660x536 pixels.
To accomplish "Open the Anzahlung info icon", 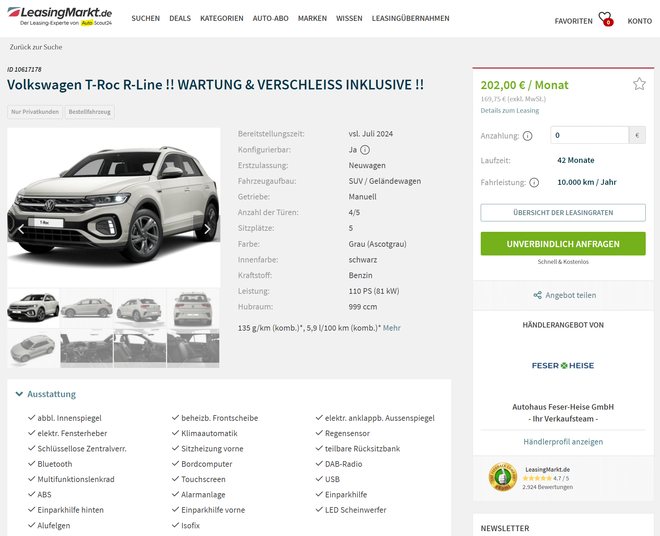I will click(527, 136).
